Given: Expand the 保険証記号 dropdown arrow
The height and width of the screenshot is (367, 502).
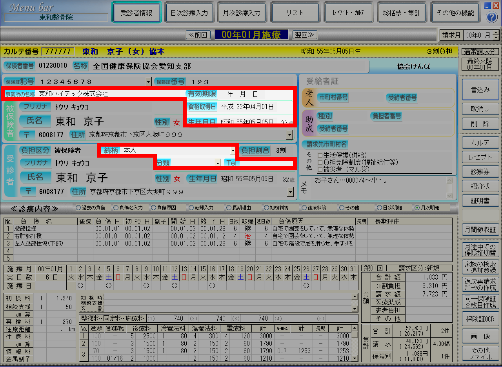Looking at the screenshot, I should point(148,82).
